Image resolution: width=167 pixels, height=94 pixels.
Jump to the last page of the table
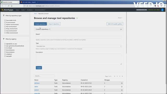tap(122, 76)
